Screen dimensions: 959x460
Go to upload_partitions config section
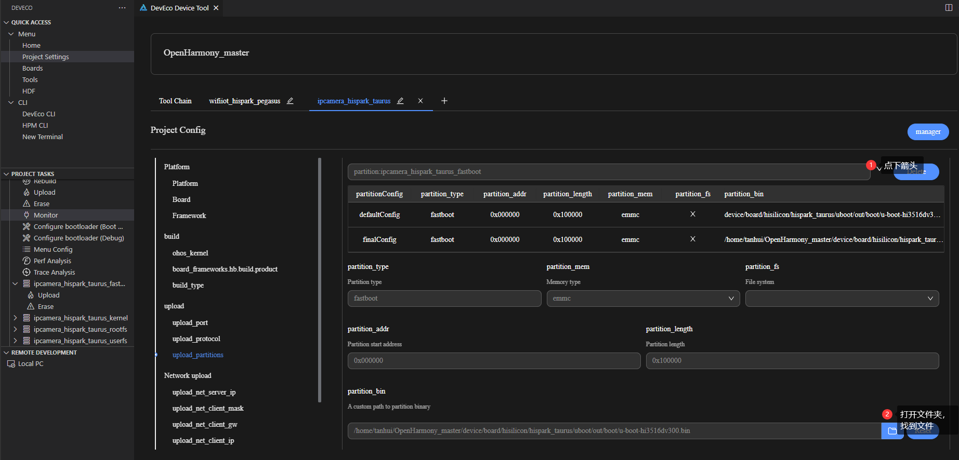pos(198,355)
